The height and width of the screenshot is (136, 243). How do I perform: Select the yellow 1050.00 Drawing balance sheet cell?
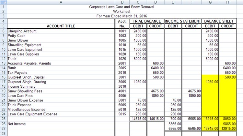tap(210, 82)
